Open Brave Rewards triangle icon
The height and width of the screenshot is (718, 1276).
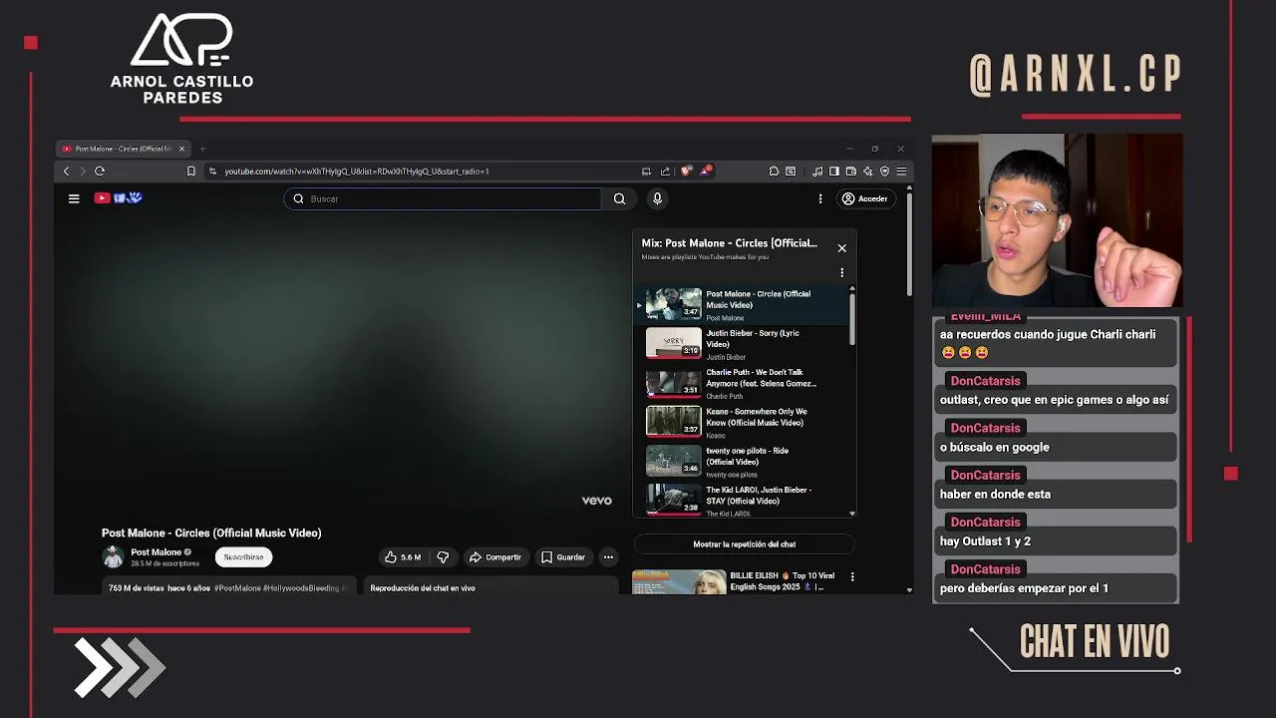coord(705,171)
